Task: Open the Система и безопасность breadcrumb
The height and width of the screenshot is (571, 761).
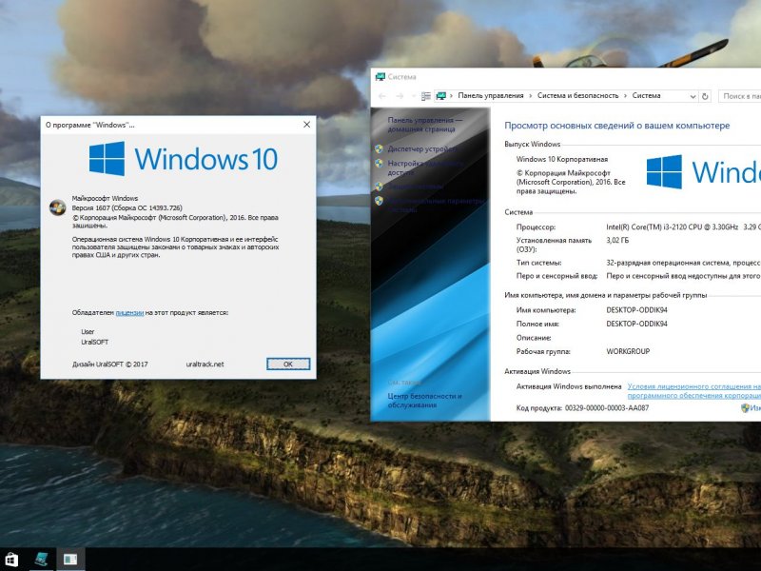Action: (578, 96)
